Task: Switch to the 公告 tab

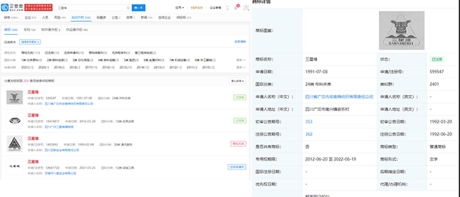Action: pyautogui.click(x=116, y=18)
